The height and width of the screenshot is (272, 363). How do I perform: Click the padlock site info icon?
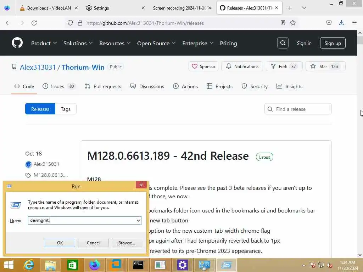pyautogui.click(x=80, y=23)
